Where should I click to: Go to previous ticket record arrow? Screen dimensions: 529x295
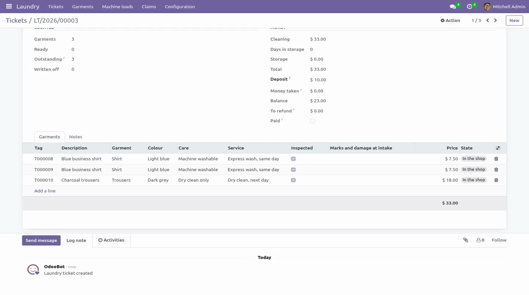click(x=487, y=21)
